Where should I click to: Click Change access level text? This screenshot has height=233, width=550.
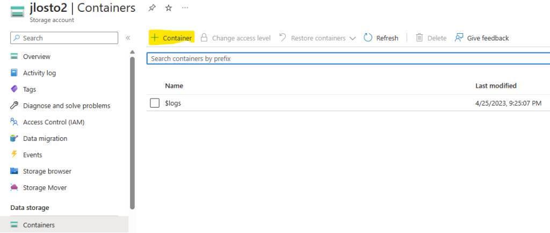pos(241,38)
